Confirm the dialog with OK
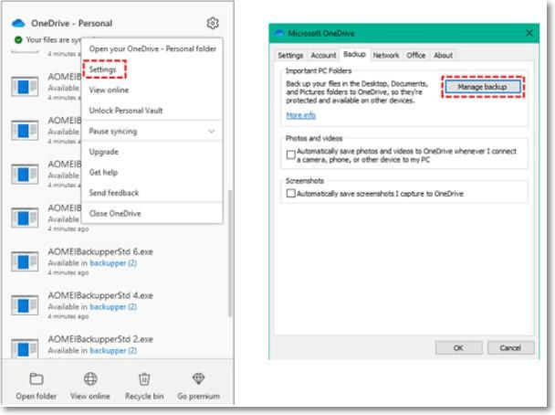 pyautogui.click(x=458, y=347)
